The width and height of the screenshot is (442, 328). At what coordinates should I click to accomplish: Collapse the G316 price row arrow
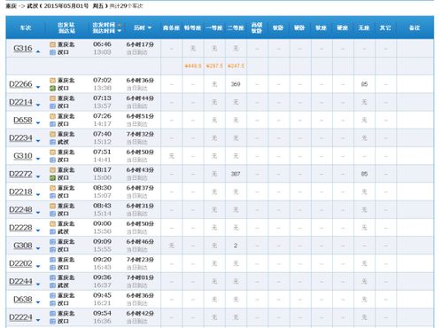pos(38,51)
